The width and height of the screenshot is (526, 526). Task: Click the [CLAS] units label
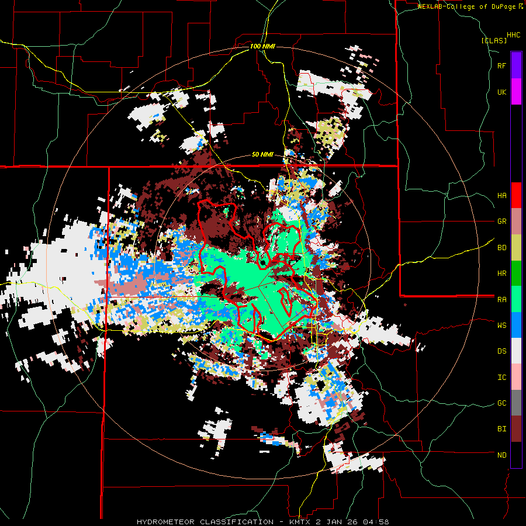point(494,40)
